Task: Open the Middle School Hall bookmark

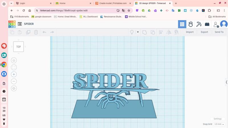Action: [x=136, y=17]
